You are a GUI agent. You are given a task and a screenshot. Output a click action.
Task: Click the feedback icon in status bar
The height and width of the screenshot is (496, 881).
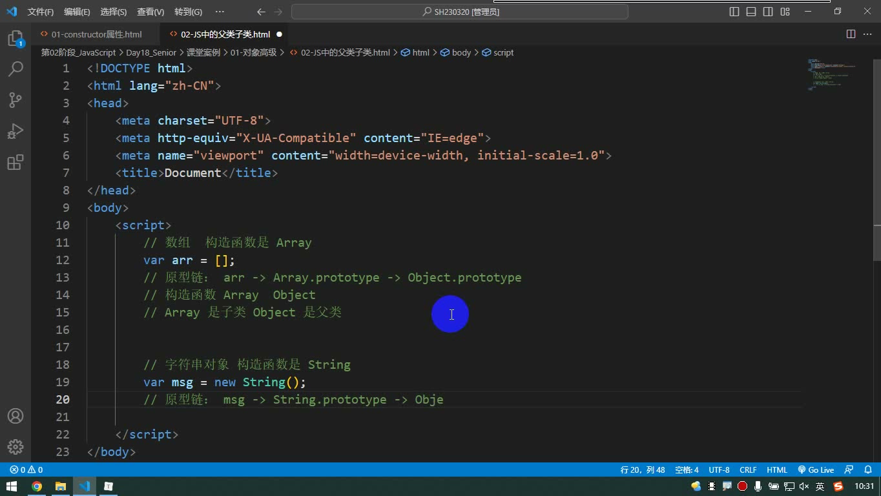pos(849,470)
